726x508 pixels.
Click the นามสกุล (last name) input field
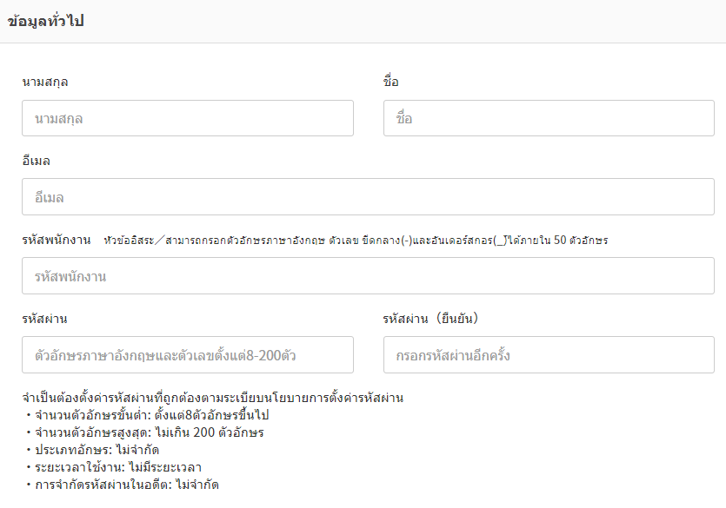187,118
